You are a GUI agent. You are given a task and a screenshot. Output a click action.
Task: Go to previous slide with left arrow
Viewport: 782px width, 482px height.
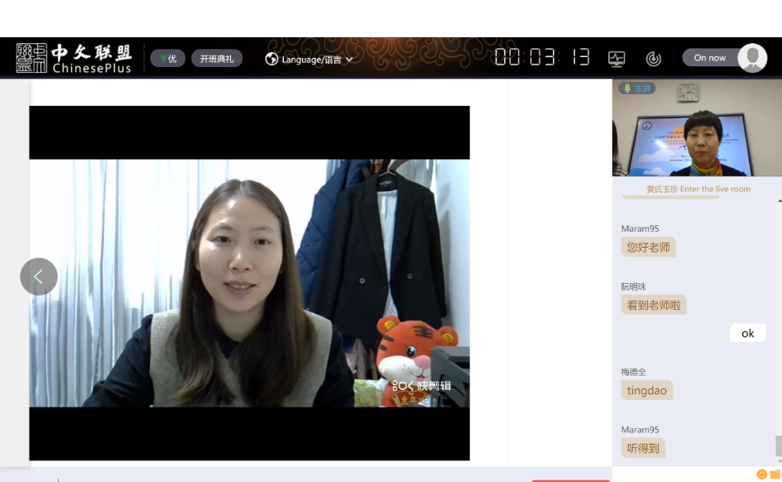pos(39,277)
